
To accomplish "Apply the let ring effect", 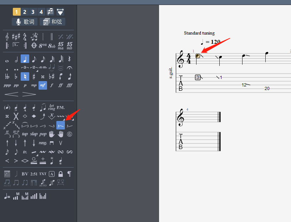I will 52,107.
